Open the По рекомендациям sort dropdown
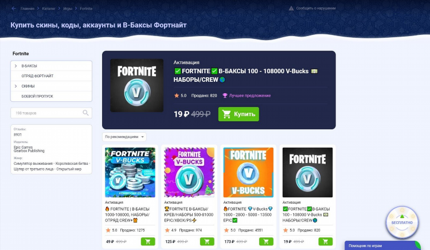Image resolution: width=430 pixels, height=250 pixels. [124, 137]
